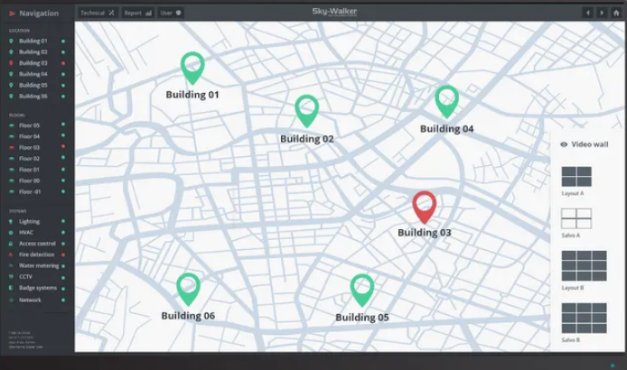This screenshot has width=627, height=370.
Task: Select Floor 04 in the floors list
Action: 37,136
